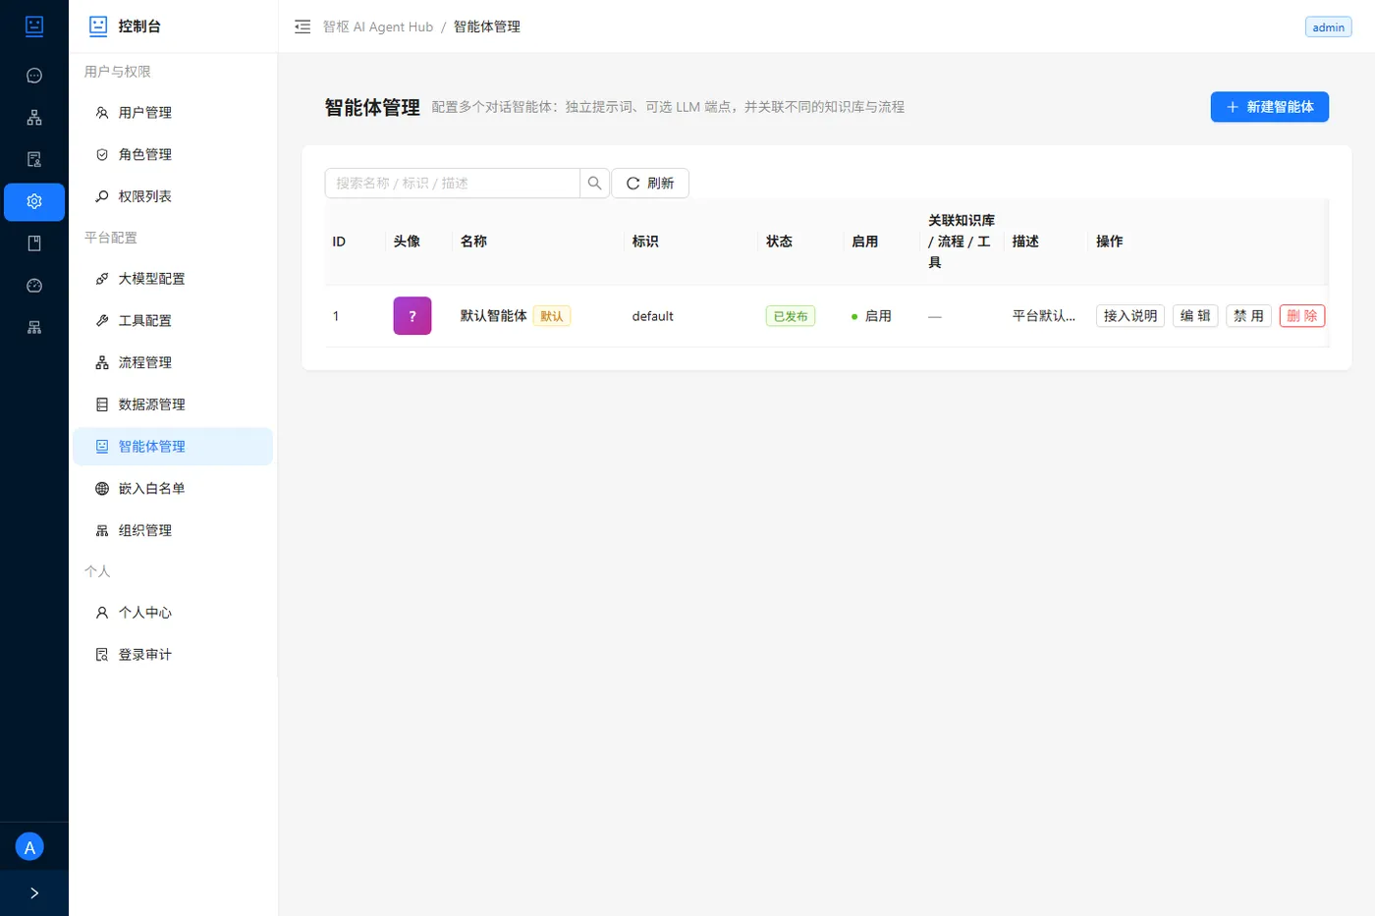Click 编辑 for the default agent
The height and width of the screenshot is (916, 1375).
point(1195,316)
